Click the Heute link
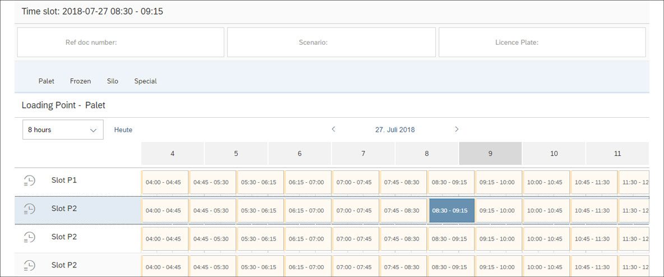Viewport: 664px width, 277px height. (123, 130)
